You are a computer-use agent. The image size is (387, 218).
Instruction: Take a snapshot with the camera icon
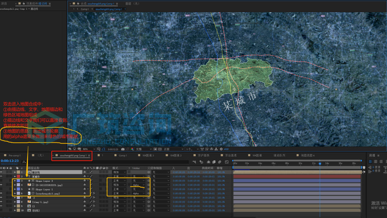coord(123,149)
